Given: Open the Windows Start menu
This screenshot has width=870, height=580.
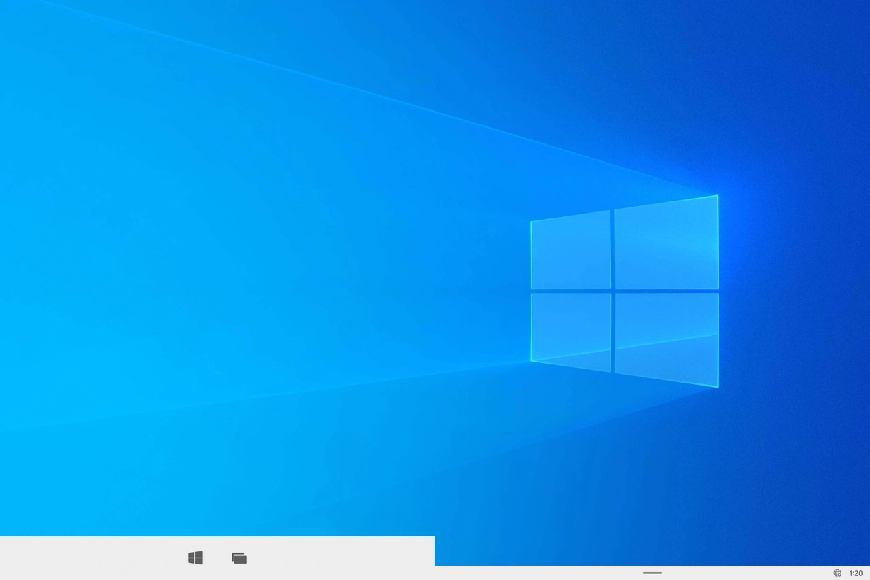Looking at the screenshot, I should click(195, 558).
